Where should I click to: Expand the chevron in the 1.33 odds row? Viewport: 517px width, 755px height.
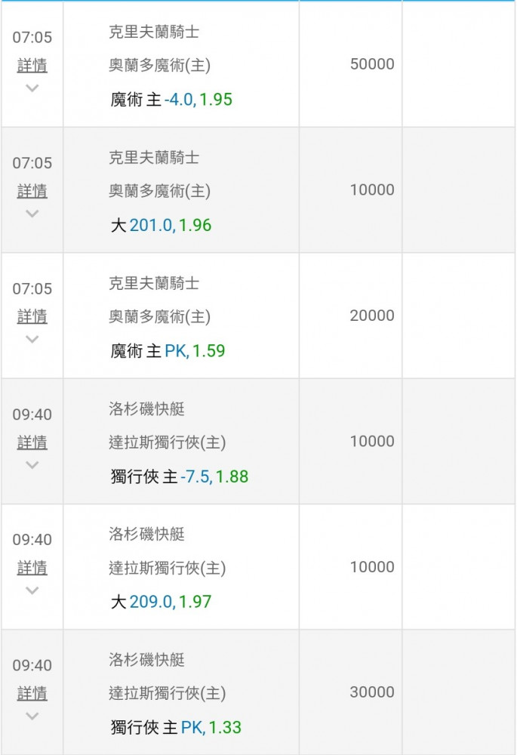(x=32, y=715)
